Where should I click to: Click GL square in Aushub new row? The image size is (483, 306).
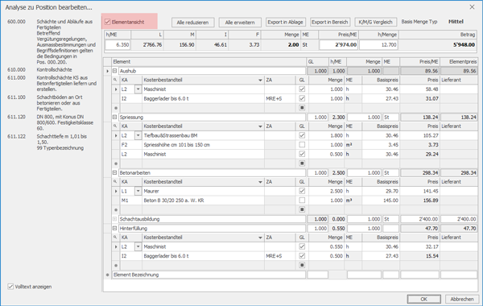(x=302, y=108)
